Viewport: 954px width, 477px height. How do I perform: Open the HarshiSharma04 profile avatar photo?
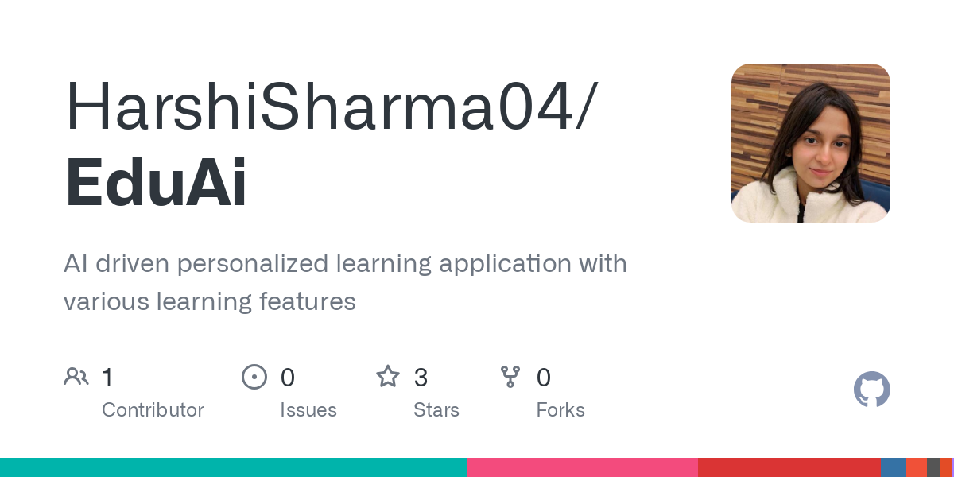coord(810,143)
